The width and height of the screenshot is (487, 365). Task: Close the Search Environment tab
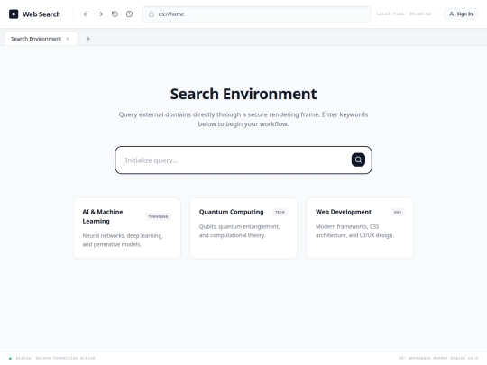(x=68, y=39)
